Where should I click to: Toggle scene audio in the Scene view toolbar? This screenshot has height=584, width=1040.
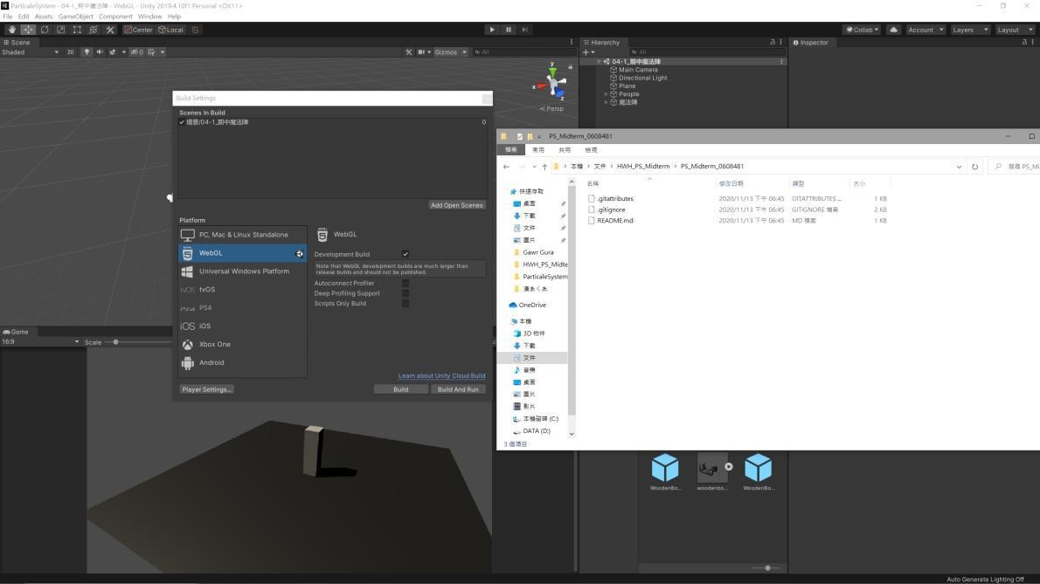point(100,52)
